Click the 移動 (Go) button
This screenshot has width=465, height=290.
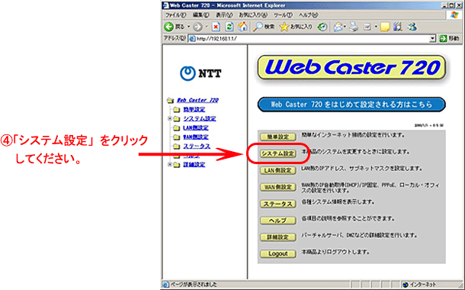point(449,39)
